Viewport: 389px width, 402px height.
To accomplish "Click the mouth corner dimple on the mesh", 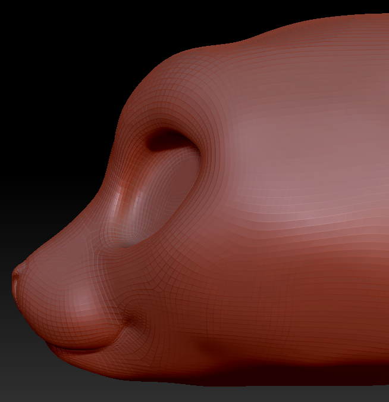I will pos(131,319).
